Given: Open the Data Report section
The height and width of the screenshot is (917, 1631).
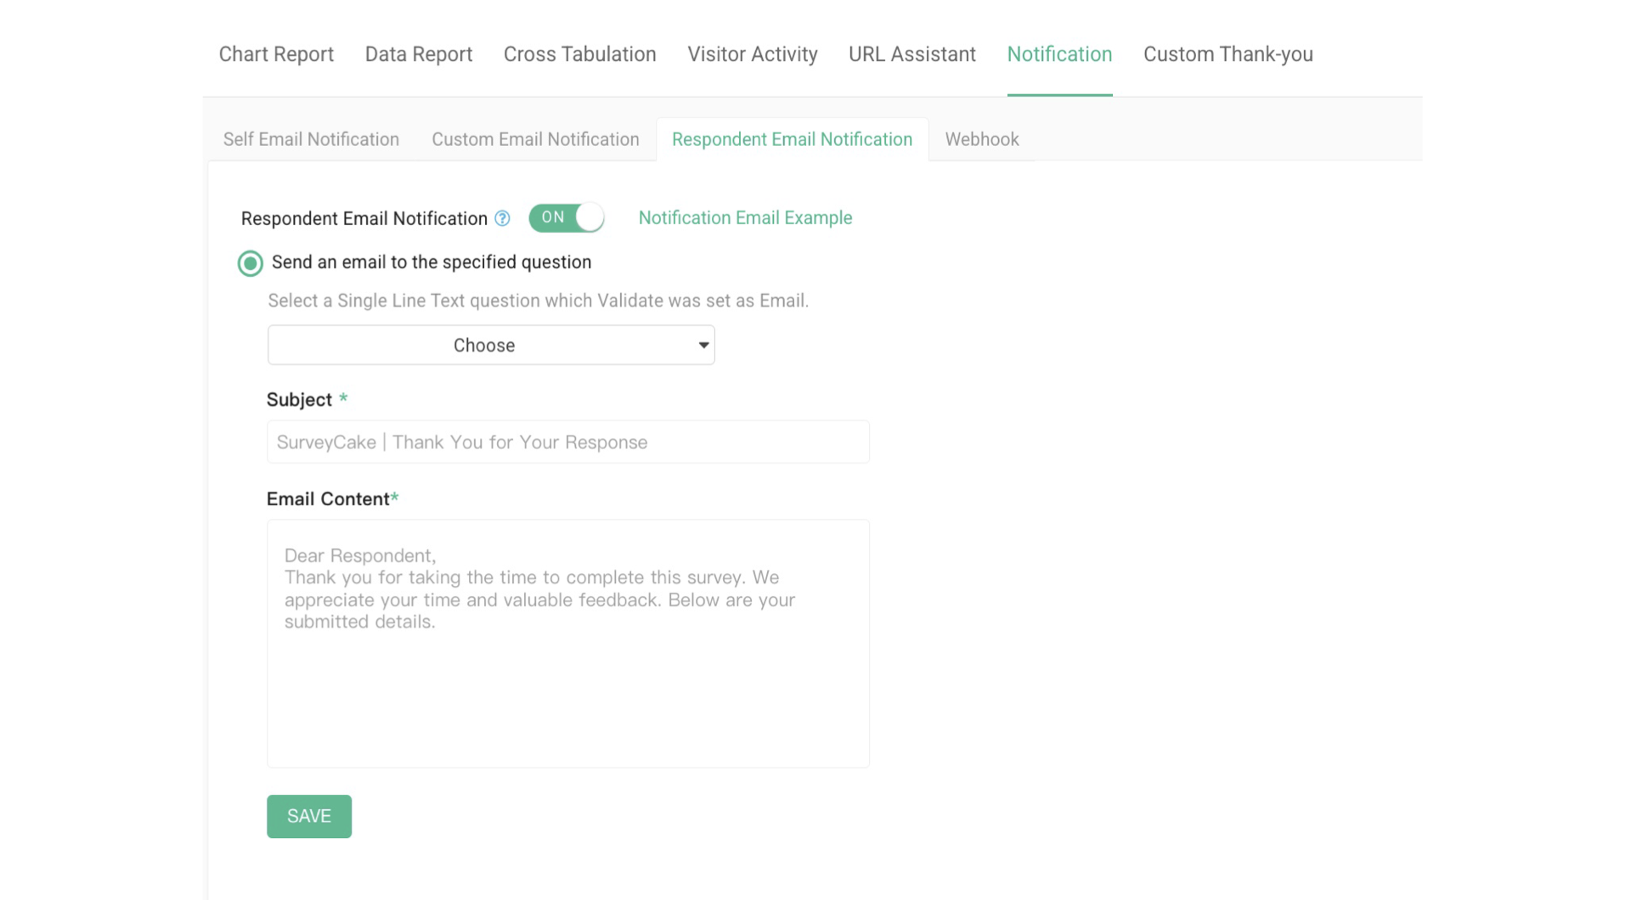Looking at the screenshot, I should [419, 53].
